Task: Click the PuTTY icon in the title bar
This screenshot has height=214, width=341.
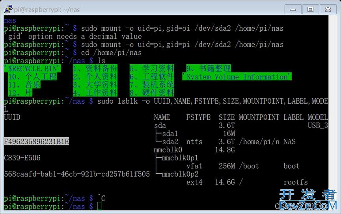Action: click(x=9, y=9)
